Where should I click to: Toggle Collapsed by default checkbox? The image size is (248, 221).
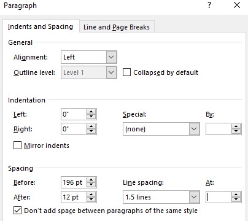126,72
